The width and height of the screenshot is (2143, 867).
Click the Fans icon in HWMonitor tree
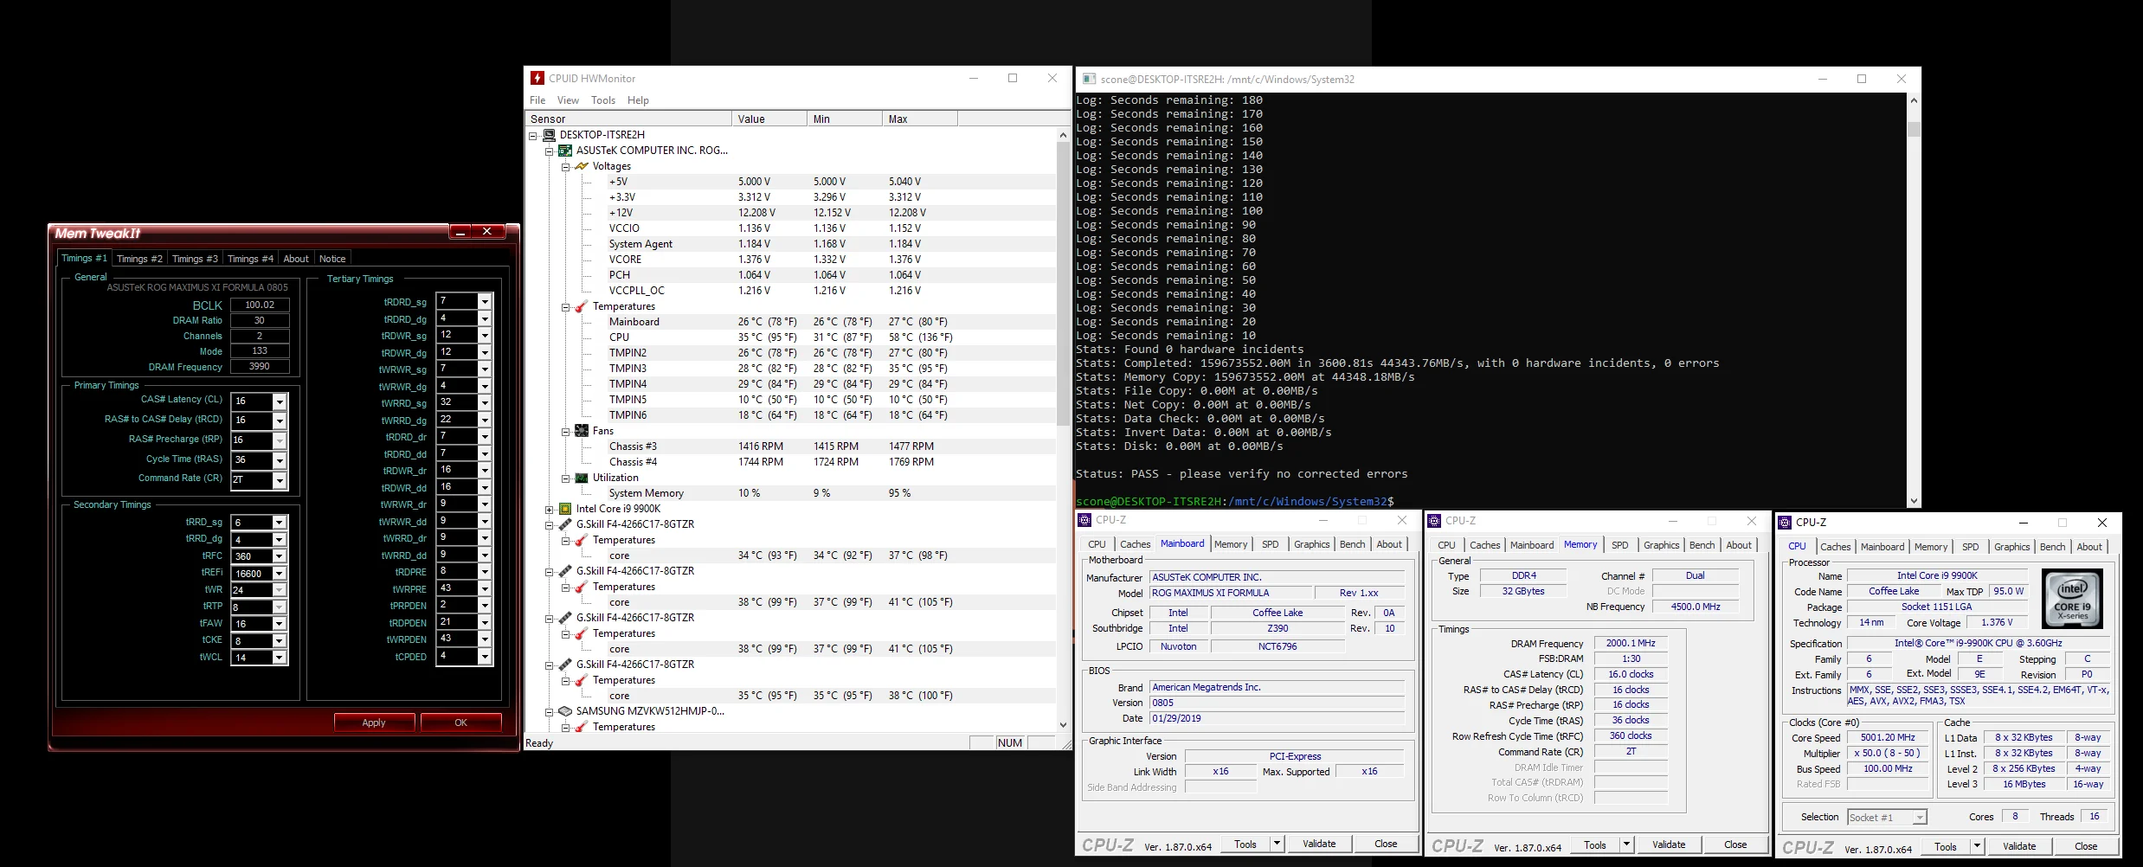click(582, 431)
